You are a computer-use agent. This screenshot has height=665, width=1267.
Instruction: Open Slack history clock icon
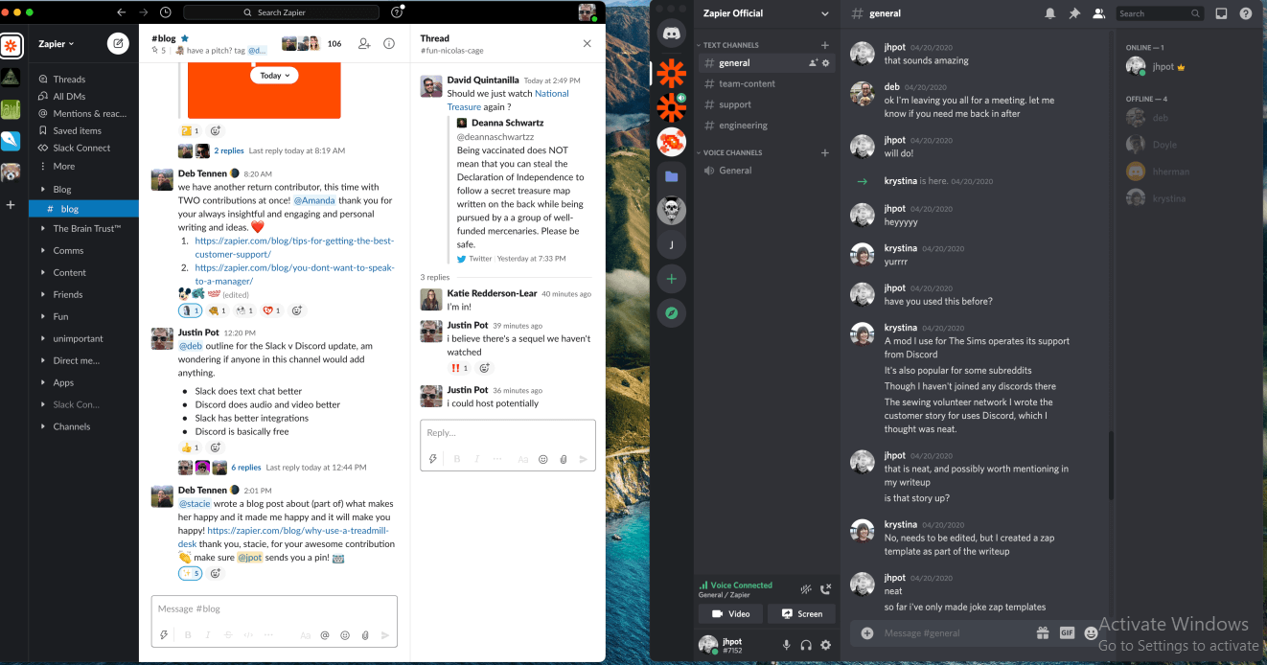click(x=166, y=12)
